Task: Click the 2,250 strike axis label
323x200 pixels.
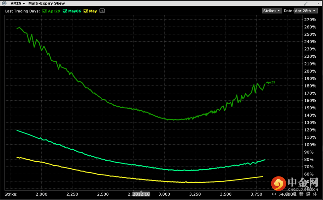Action: (72, 194)
